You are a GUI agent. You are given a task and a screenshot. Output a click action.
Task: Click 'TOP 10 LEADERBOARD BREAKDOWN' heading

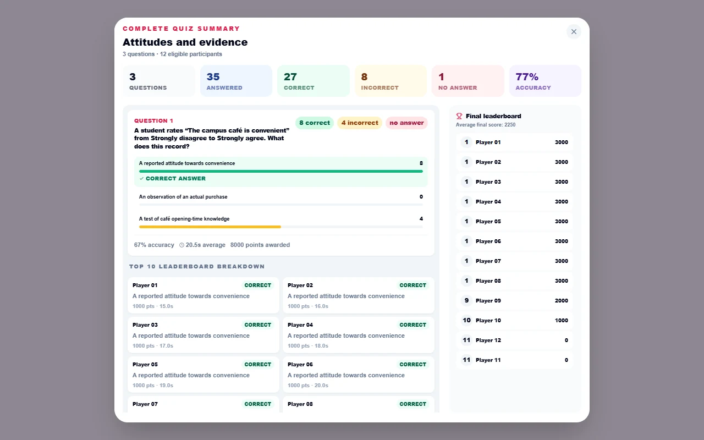click(197, 267)
